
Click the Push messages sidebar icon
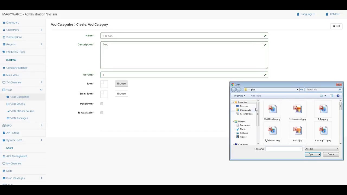4,178
